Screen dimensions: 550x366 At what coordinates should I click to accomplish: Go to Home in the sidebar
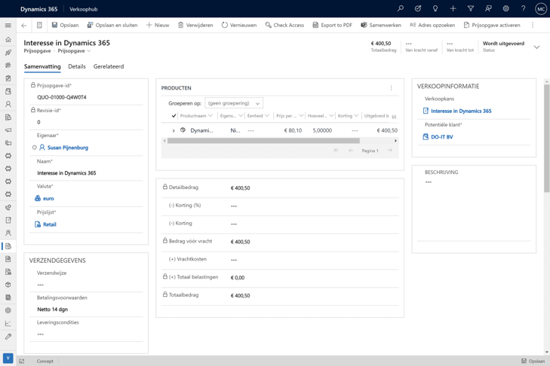coord(8,40)
